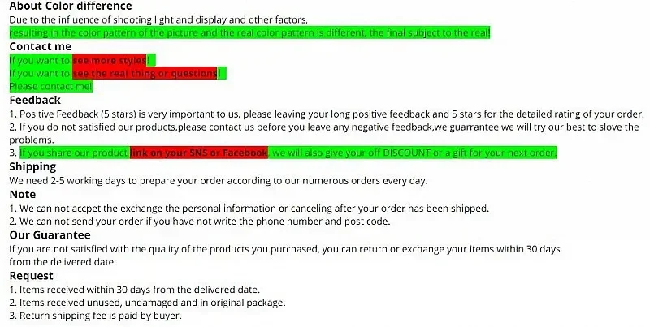Viewport: 650px width, 327px height.
Task: Click the 'Request' heading
Action: point(31,276)
